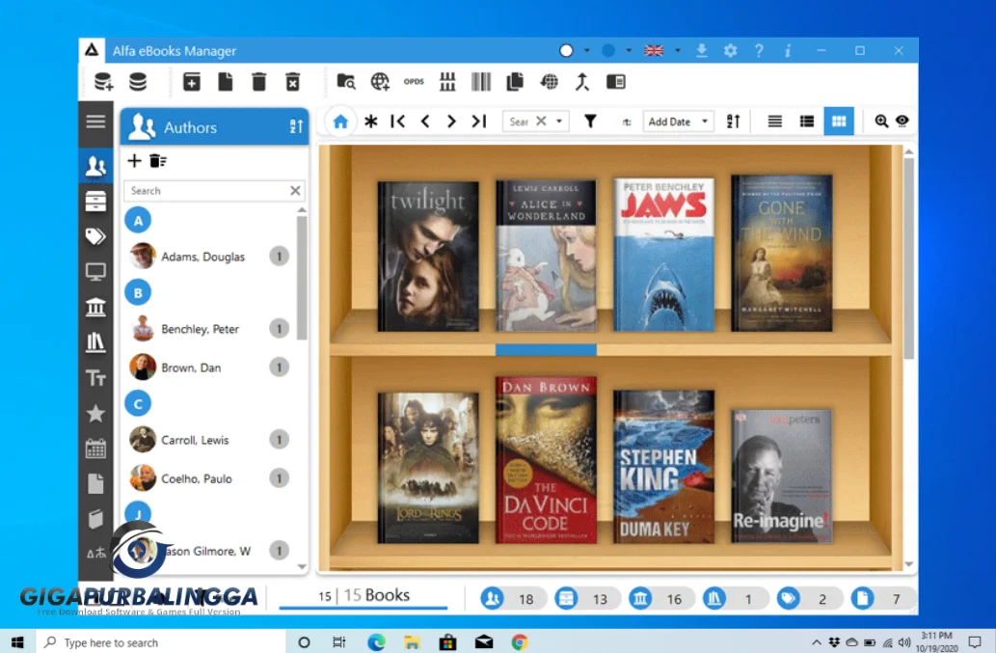Go to home view
Screen dimensions: 996x653
click(340, 122)
